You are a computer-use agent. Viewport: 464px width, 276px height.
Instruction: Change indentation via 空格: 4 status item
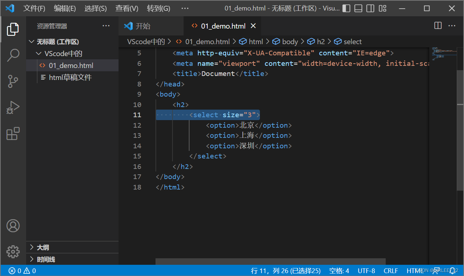coord(339,271)
